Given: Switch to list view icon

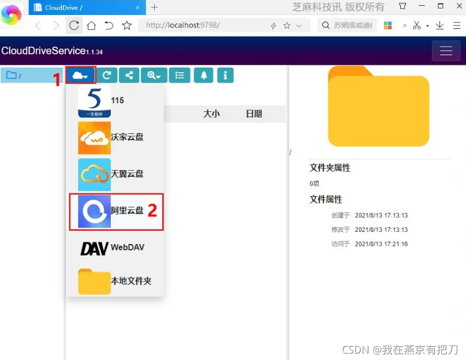Looking at the screenshot, I should pos(180,75).
